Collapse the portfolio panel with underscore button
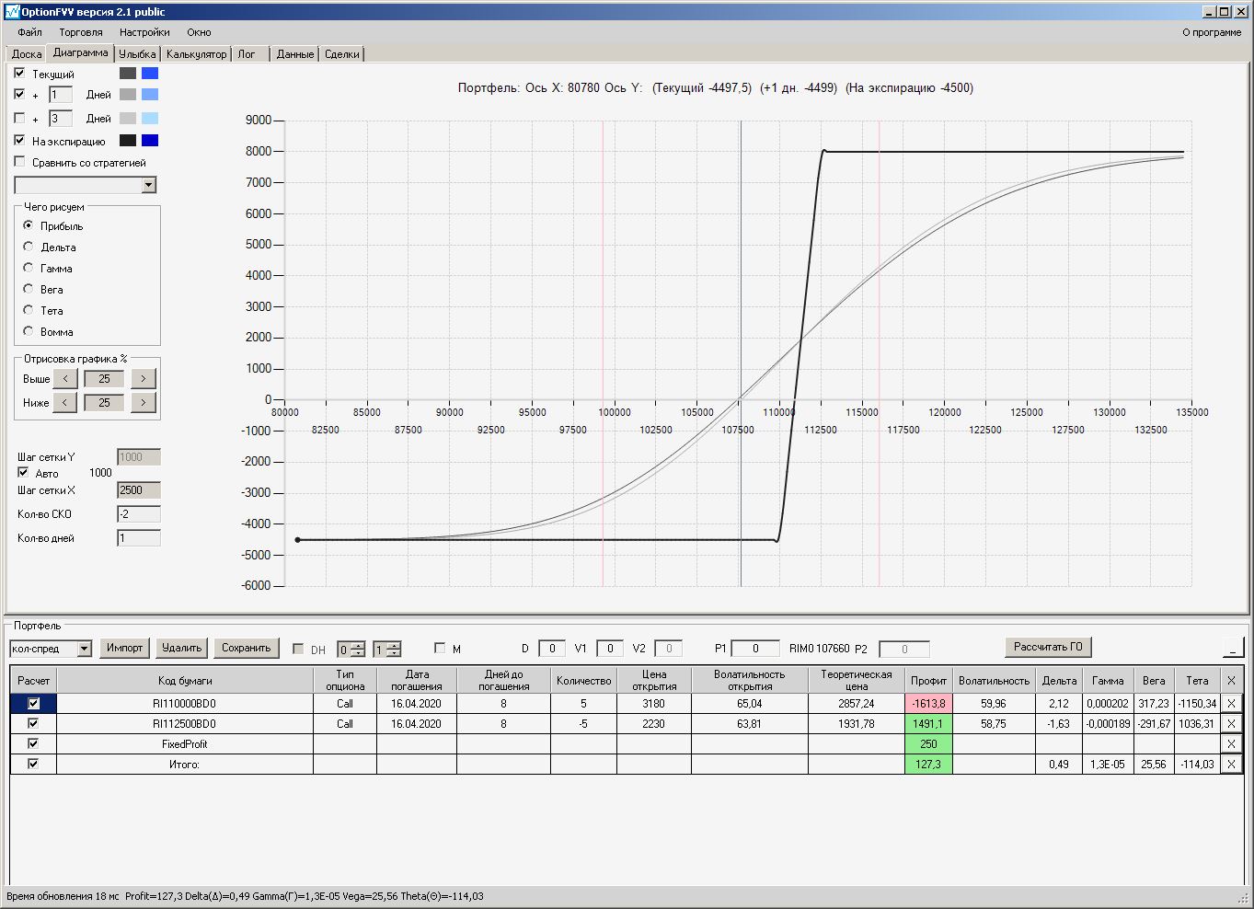 point(1233,648)
